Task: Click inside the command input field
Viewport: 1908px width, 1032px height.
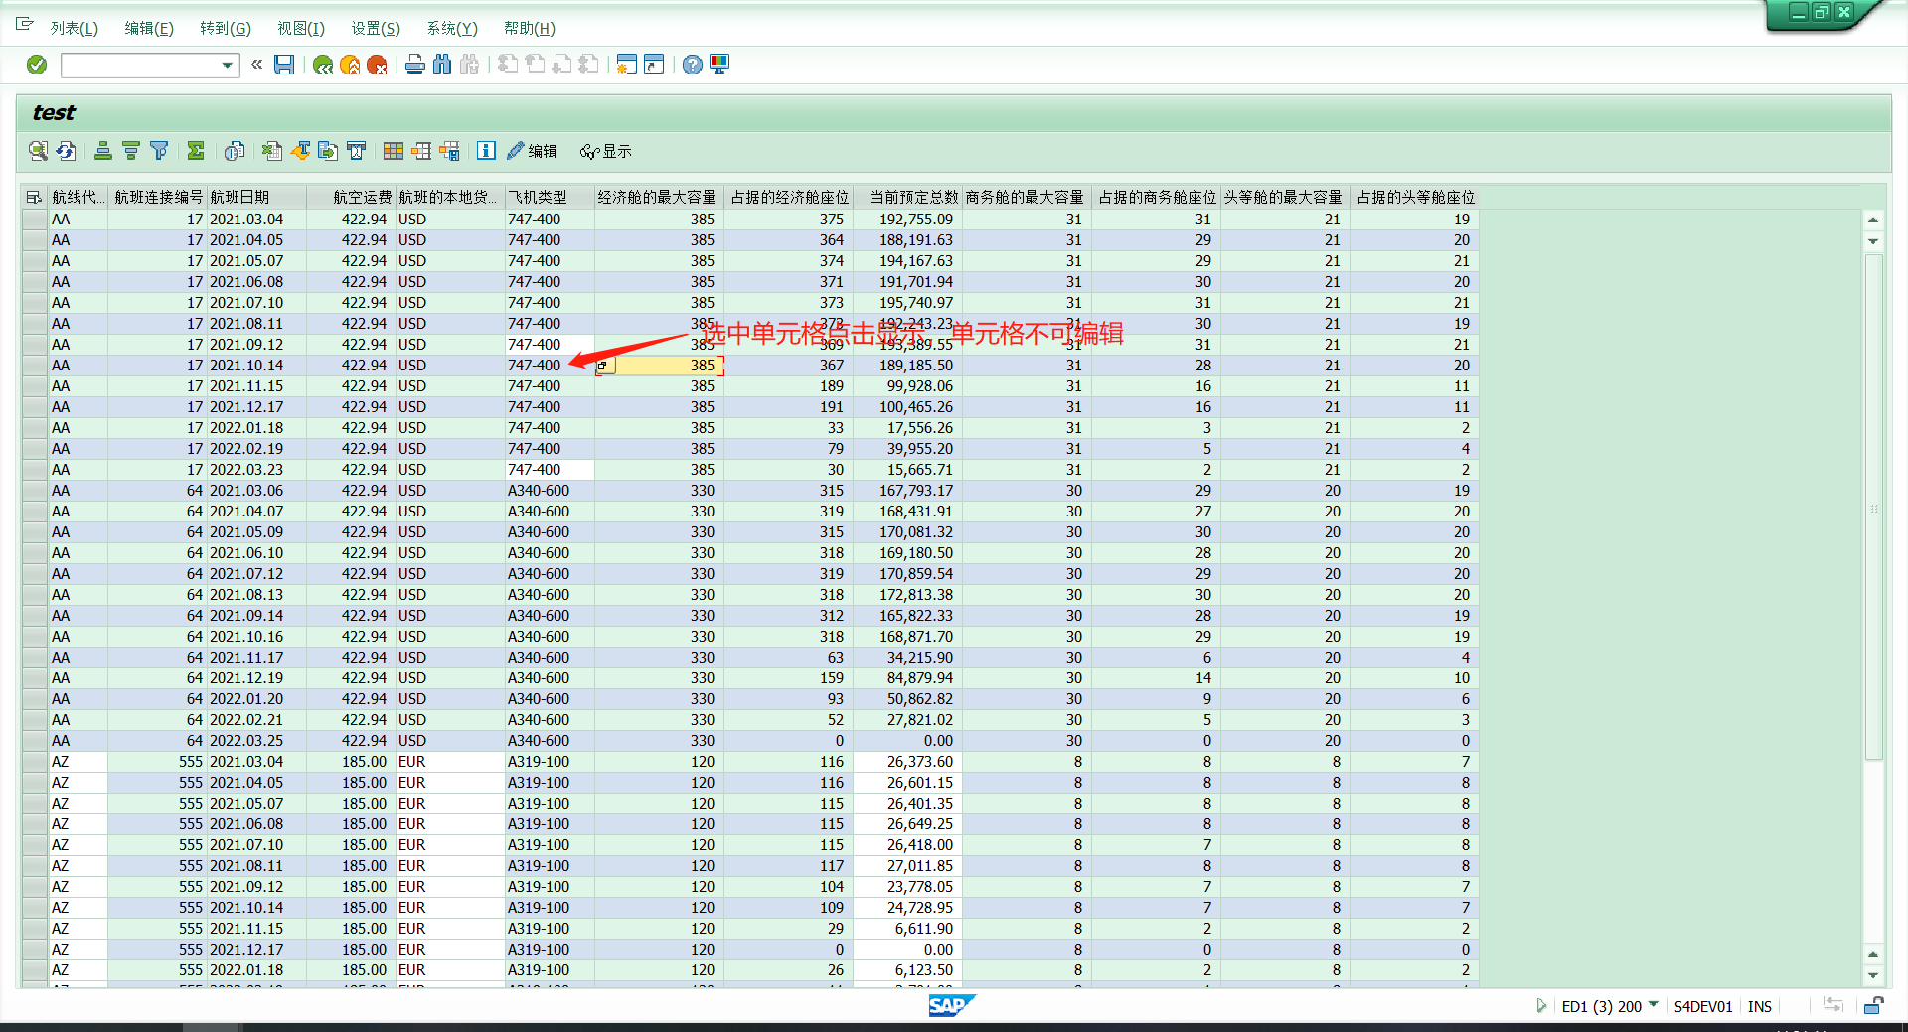Action: click(139, 65)
